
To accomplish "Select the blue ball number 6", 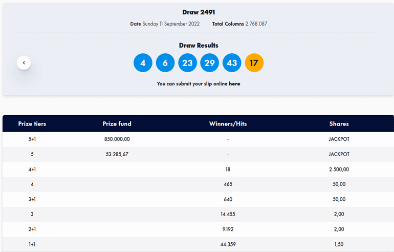I will pyautogui.click(x=165, y=63).
